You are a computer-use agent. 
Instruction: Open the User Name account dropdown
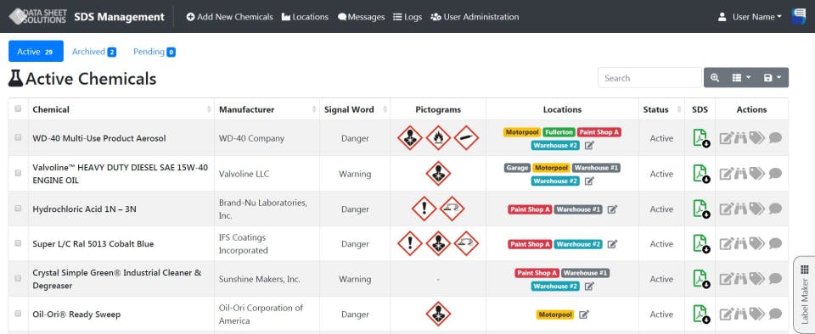pos(750,17)
